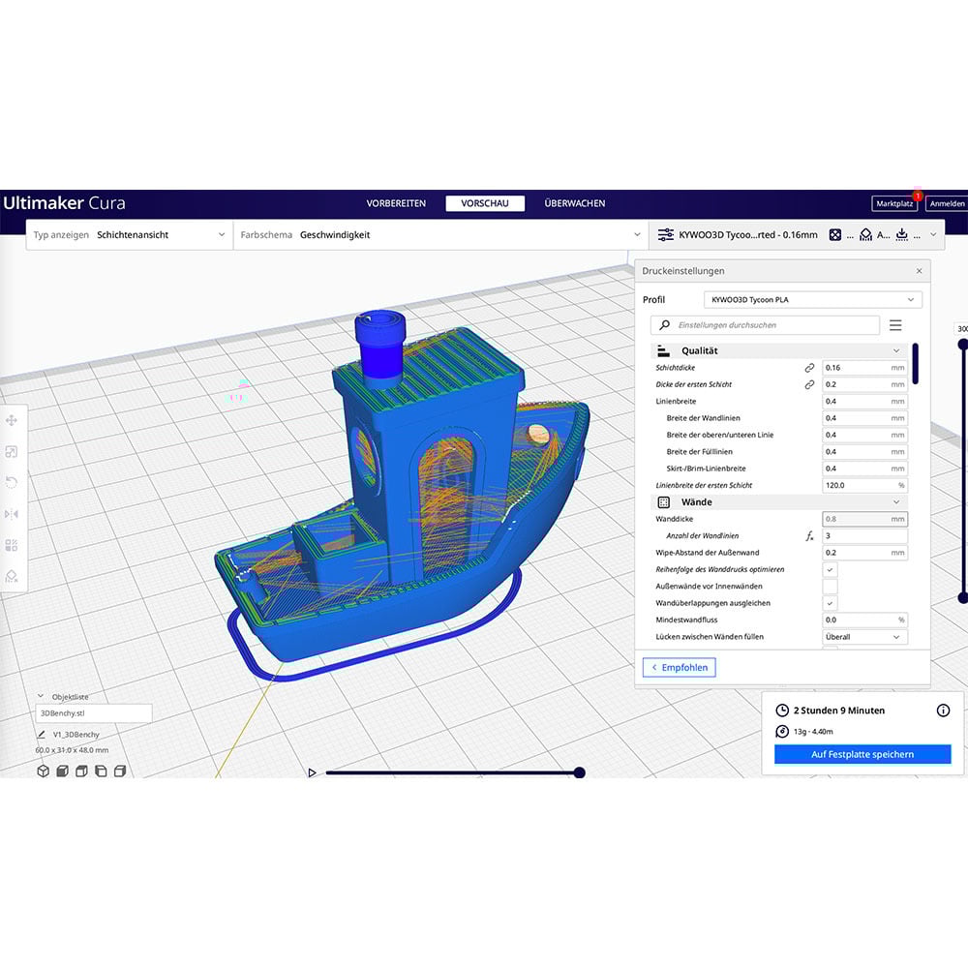The width and height of the screenshot is (968, 968).
Task: Click the settings panel scrollbar
Action: click(x=915, y=364)
